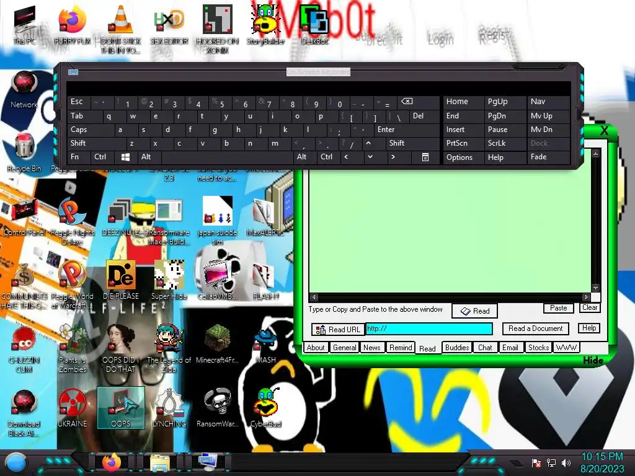Toggle the ScrLk key

coord(505,143)
